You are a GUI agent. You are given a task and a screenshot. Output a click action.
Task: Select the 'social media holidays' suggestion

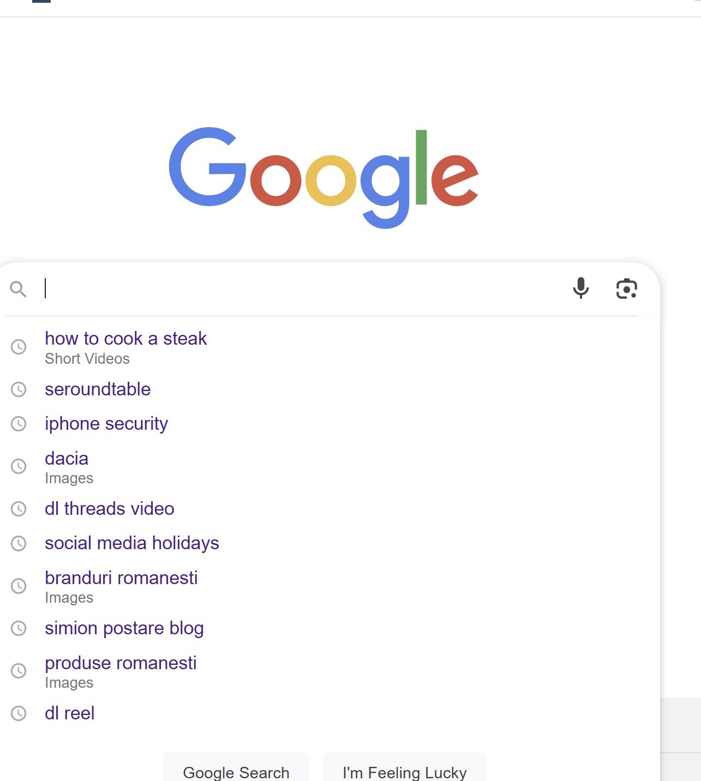pyautogui.click(x=131, y=543)
